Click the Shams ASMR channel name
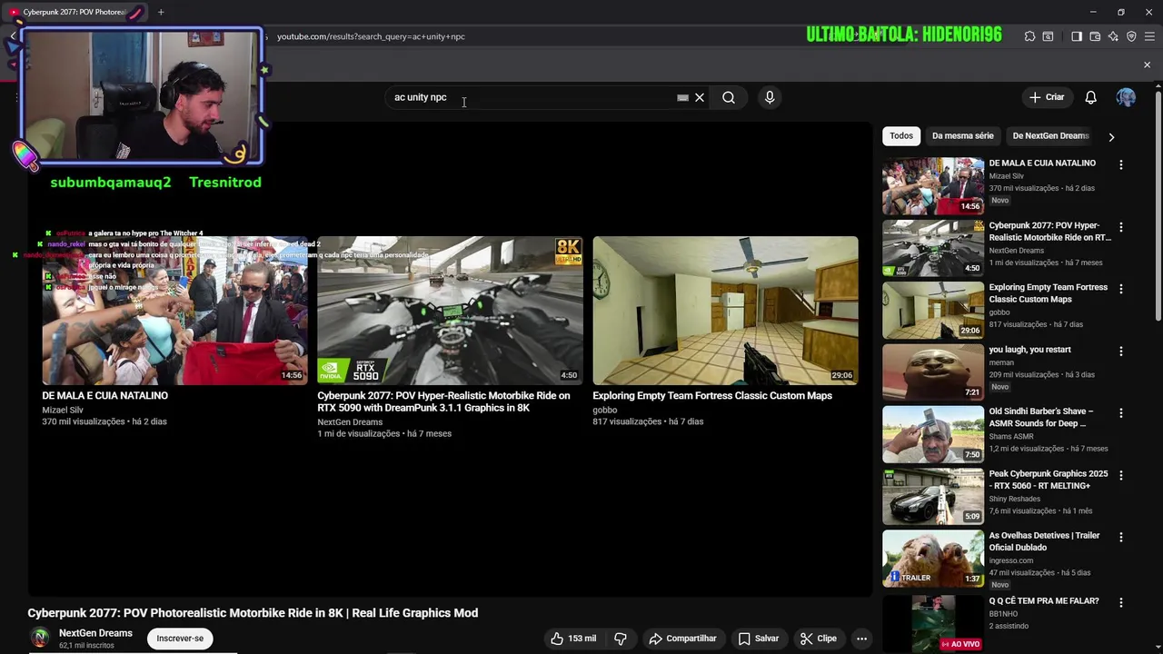Viewport: 1163px width, 654px height. 1011,436
